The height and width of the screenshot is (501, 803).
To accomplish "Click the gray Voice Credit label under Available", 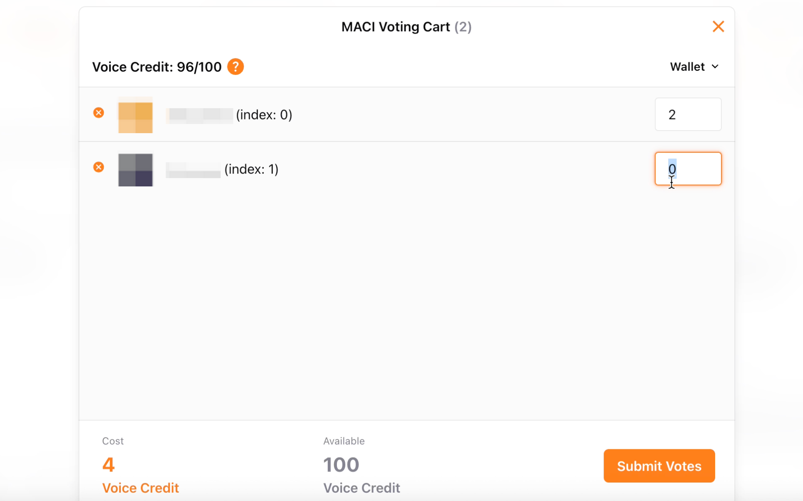I will tap(362, 488).
